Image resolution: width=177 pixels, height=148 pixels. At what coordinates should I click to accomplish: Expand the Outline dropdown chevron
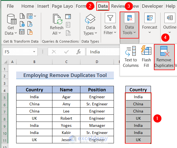tap(170, 32)
